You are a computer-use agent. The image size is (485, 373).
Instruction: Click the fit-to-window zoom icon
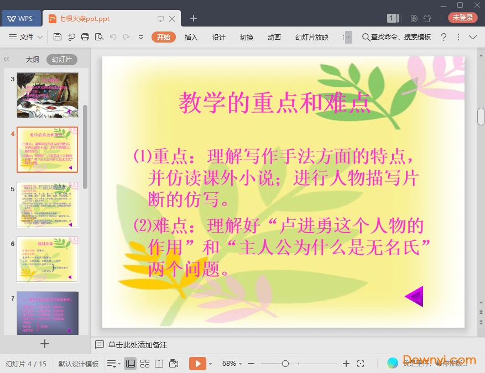[x=361, y=363]
